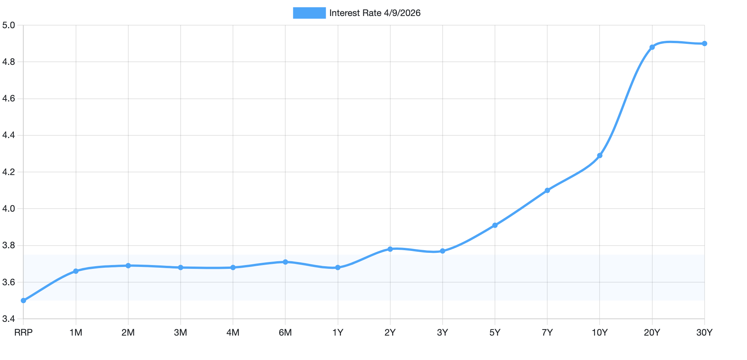Select the 10Y label on the x-axis
This screenshot has height=360, width=747.
[600, 333]
